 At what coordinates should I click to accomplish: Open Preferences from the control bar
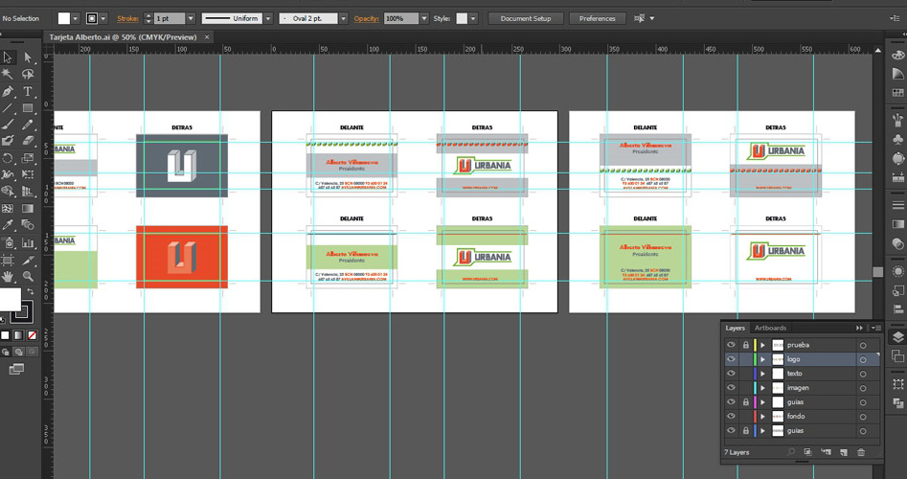click(x=597, y=18)
